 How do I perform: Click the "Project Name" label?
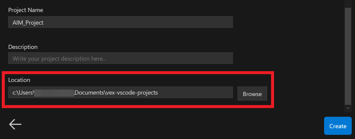(25, 10)
